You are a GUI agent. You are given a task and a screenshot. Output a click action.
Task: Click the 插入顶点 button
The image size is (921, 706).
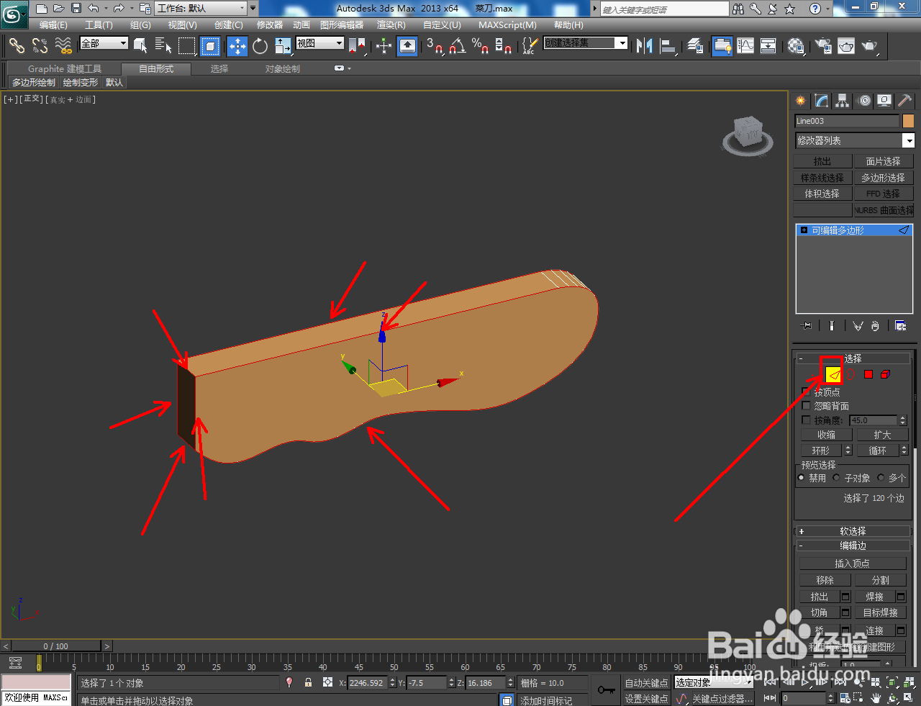tap(852, 564)
